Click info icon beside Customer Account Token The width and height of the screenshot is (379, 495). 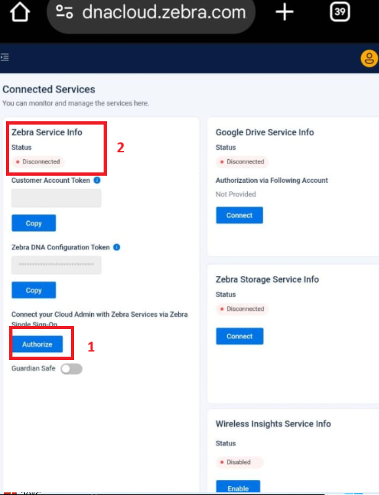[x=97, y=180]
